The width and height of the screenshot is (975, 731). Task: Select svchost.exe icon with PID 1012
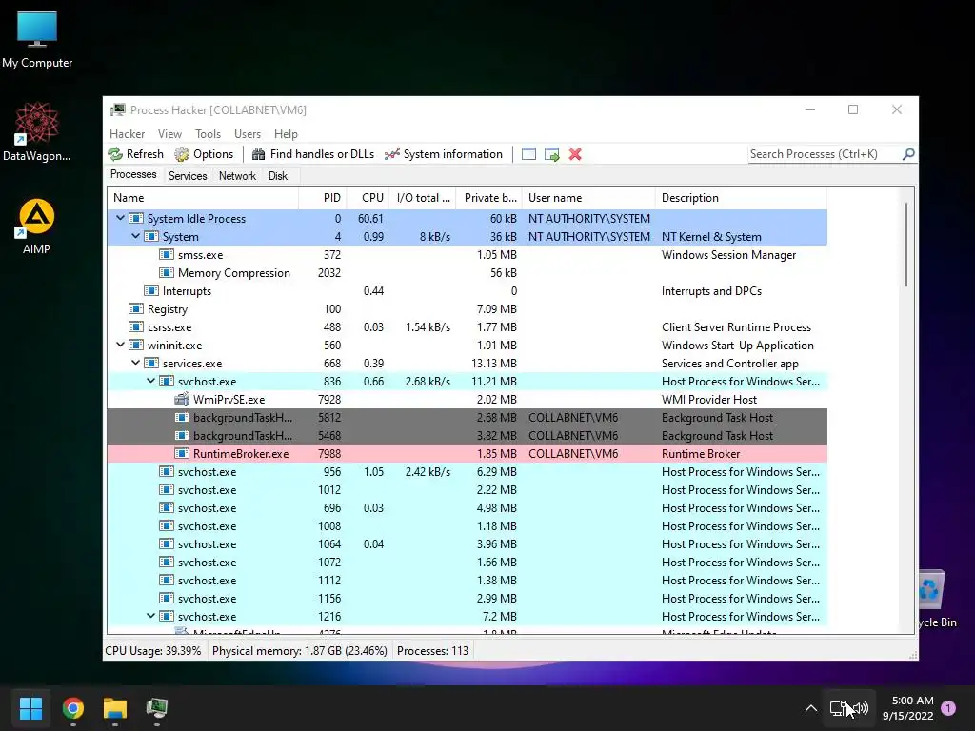166,489
